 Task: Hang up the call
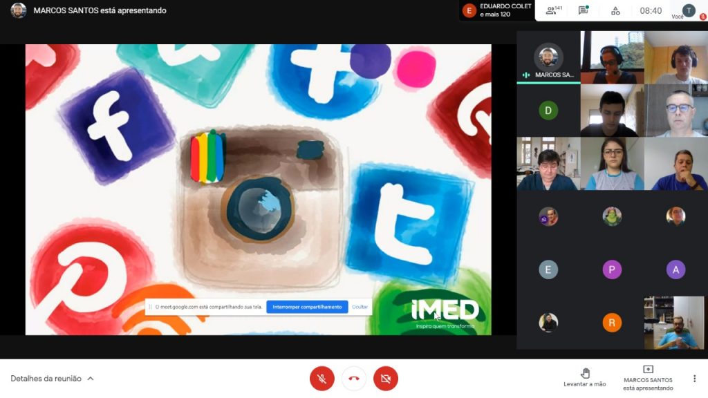(353, 378)
